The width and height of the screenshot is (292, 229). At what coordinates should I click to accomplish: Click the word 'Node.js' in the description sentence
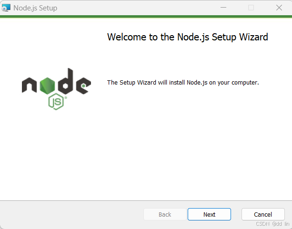tap(197, 83)
